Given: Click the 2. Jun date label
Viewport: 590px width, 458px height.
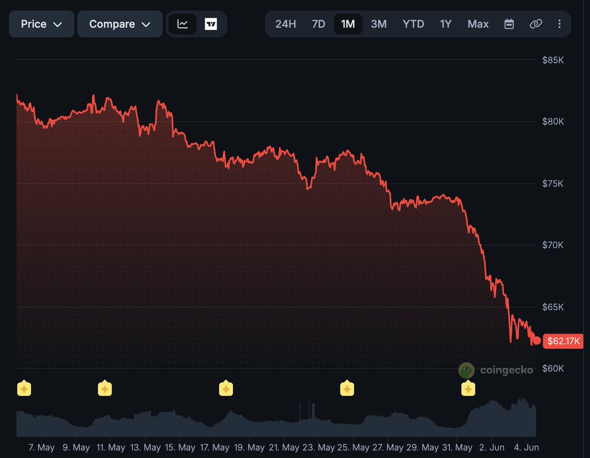Looking at the screenshot, I should pos(492,447).
